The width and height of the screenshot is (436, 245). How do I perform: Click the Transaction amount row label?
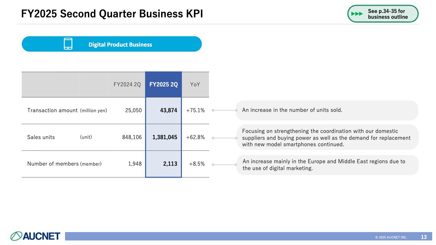[52, 110]
